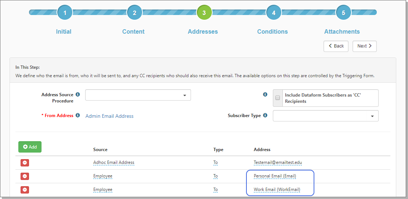Screen dimensions: 408x199
Task: Click info icon next to From Address
Action: [x=77, y=116]
